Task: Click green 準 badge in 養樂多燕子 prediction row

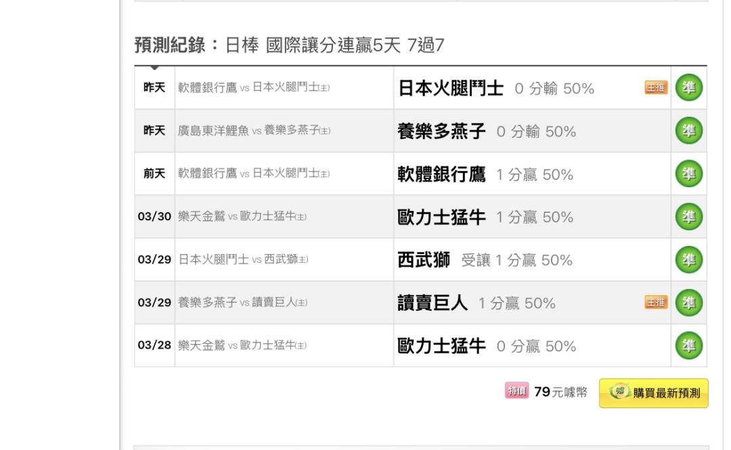Action: coord(688,130)
